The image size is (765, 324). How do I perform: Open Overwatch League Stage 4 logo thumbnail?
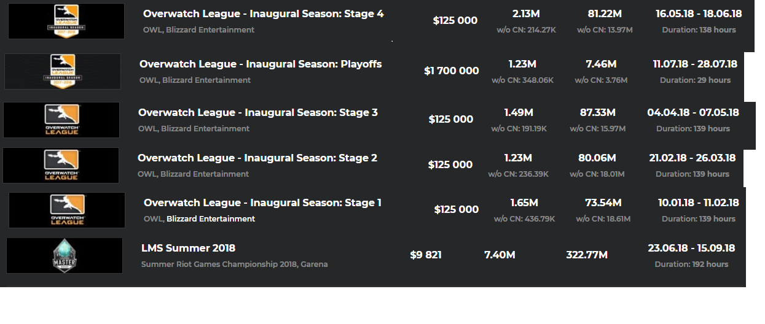point(66,21)
